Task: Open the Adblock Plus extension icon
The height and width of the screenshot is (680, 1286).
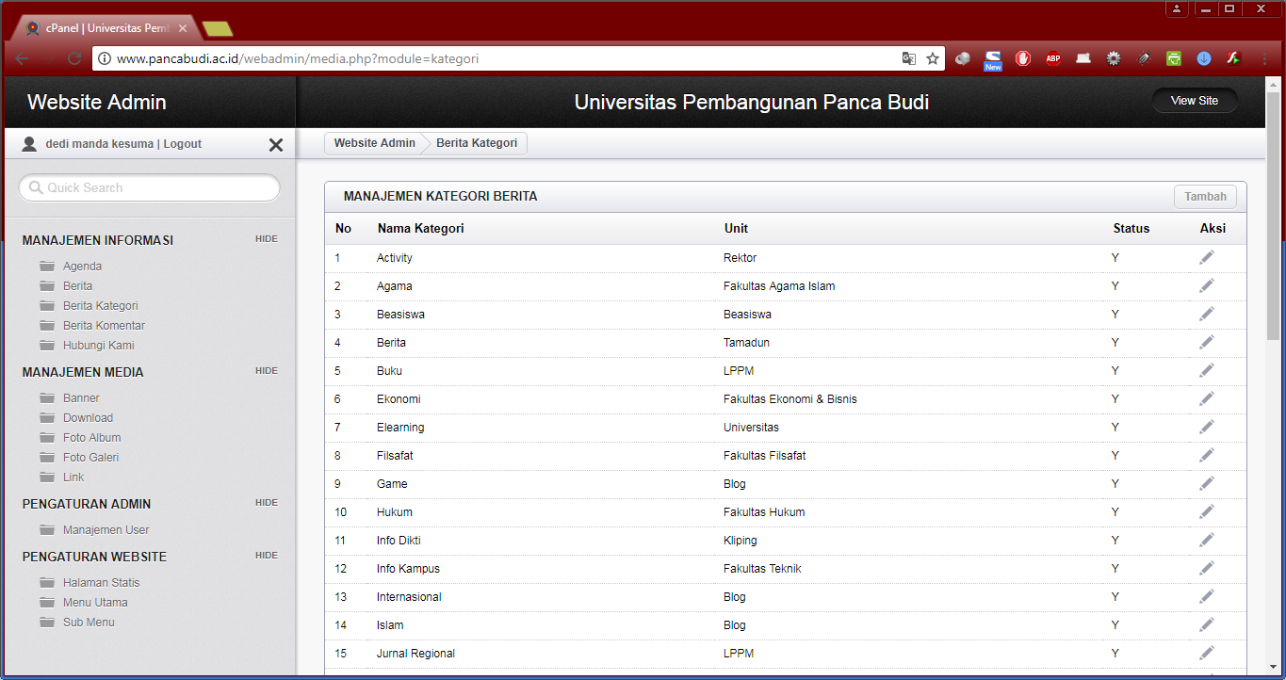Action: [x=1052, y=58]
